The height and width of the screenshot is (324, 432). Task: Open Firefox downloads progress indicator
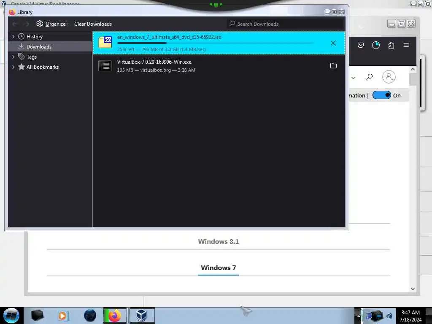376,45
